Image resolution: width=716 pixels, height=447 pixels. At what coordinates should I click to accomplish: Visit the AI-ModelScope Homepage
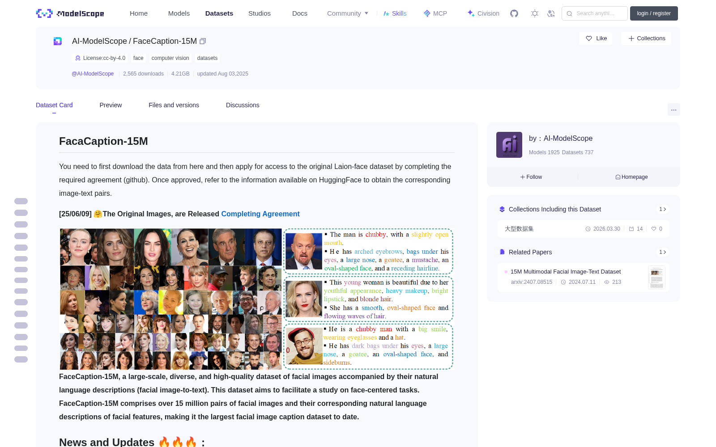pos(631,177)
